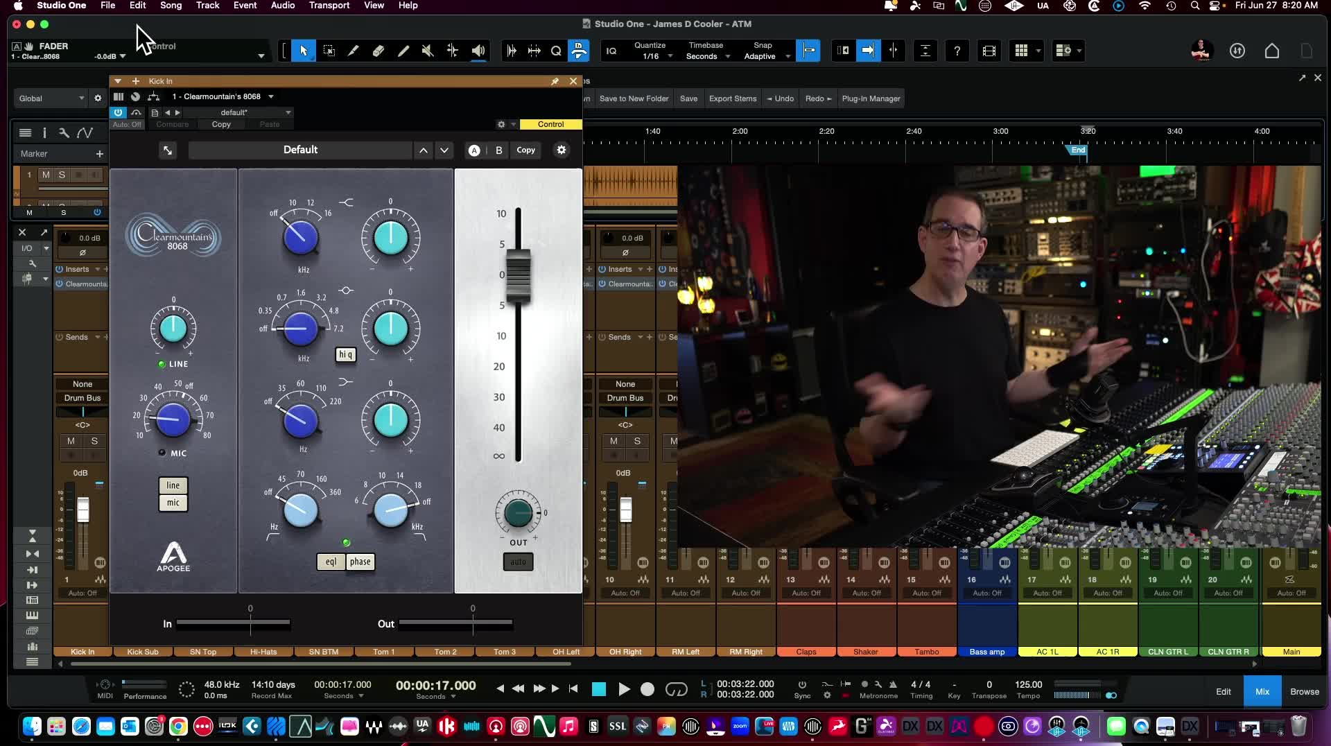Image resolution: width=1331 pixels, height=746 pixels.
Task: Select preset slot A
Action: click(474, 150)
